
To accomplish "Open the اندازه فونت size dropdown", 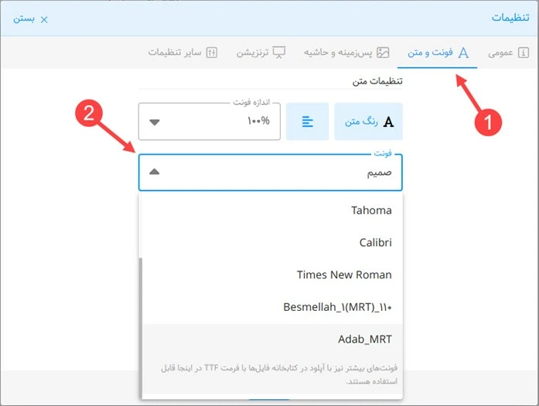I will pyautogui.click(x=209, y=121).
